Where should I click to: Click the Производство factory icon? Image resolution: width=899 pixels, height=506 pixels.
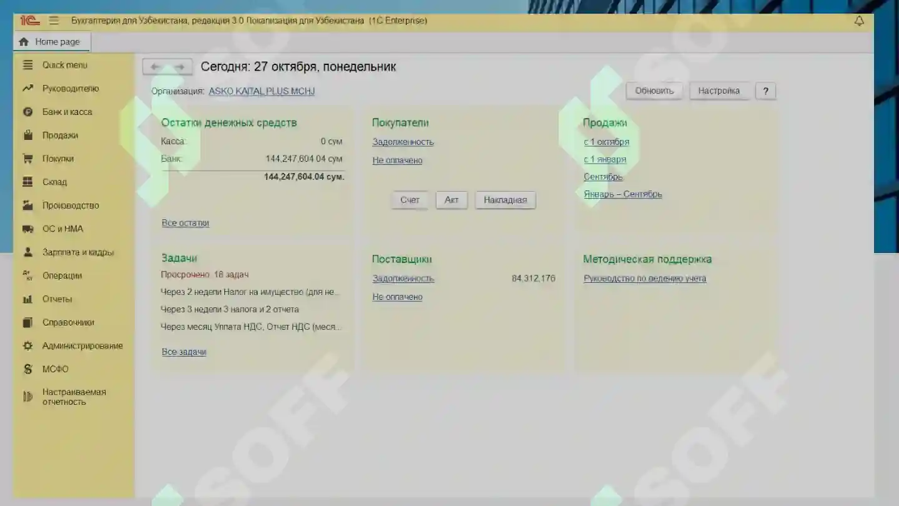27,205
